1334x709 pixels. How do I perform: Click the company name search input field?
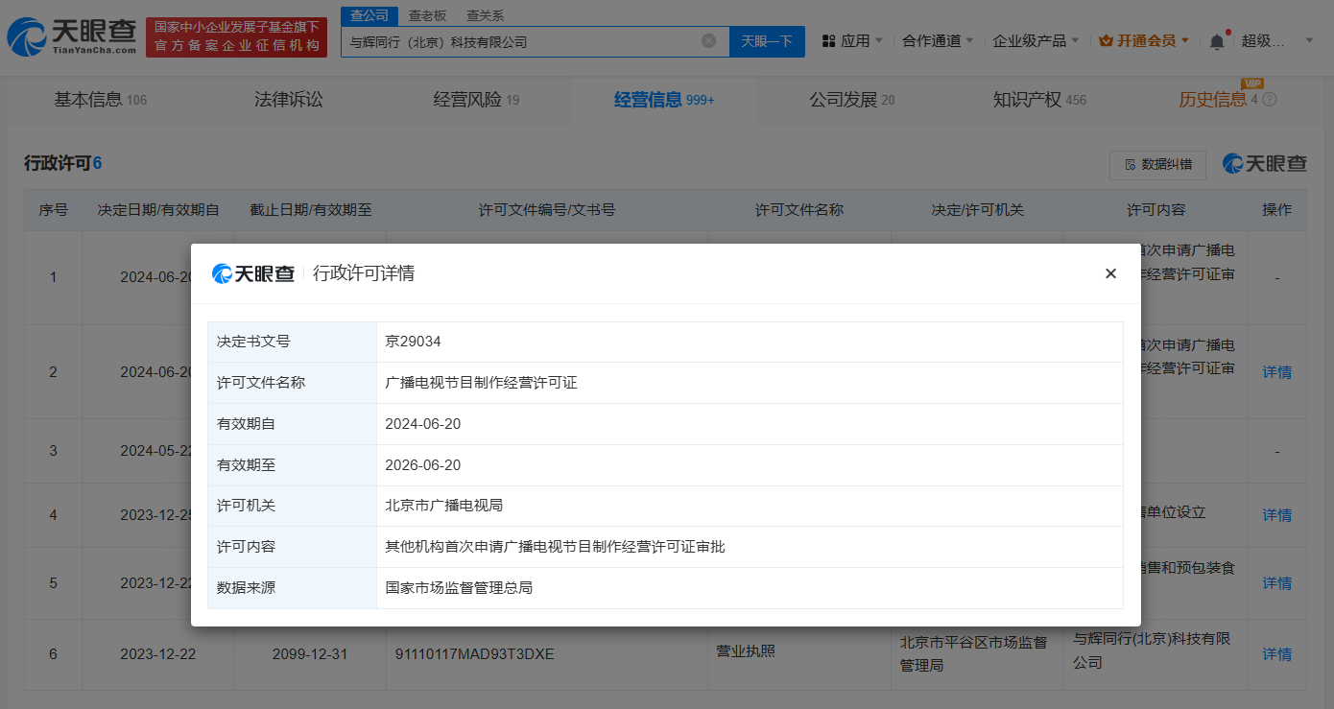point(528,41)
